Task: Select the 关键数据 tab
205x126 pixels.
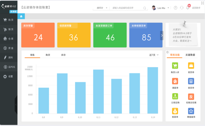Action: [190, 55]
